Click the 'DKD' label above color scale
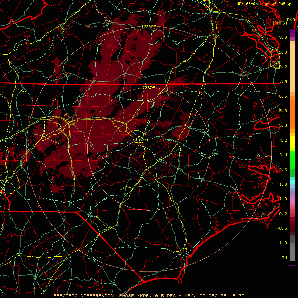 click(x=291, y=20)
